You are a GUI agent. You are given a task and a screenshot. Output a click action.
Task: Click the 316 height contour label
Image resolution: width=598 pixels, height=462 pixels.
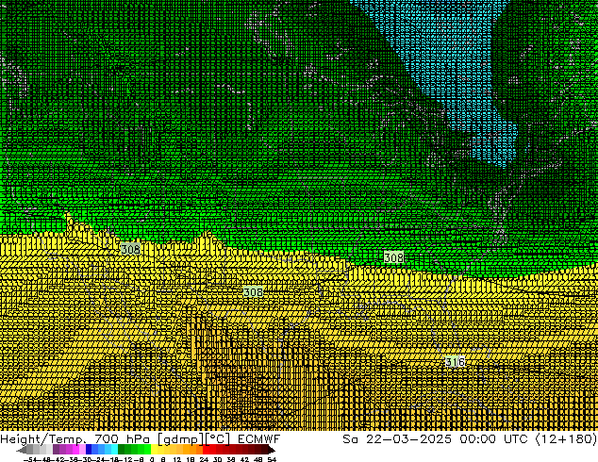tap(455, 361)
